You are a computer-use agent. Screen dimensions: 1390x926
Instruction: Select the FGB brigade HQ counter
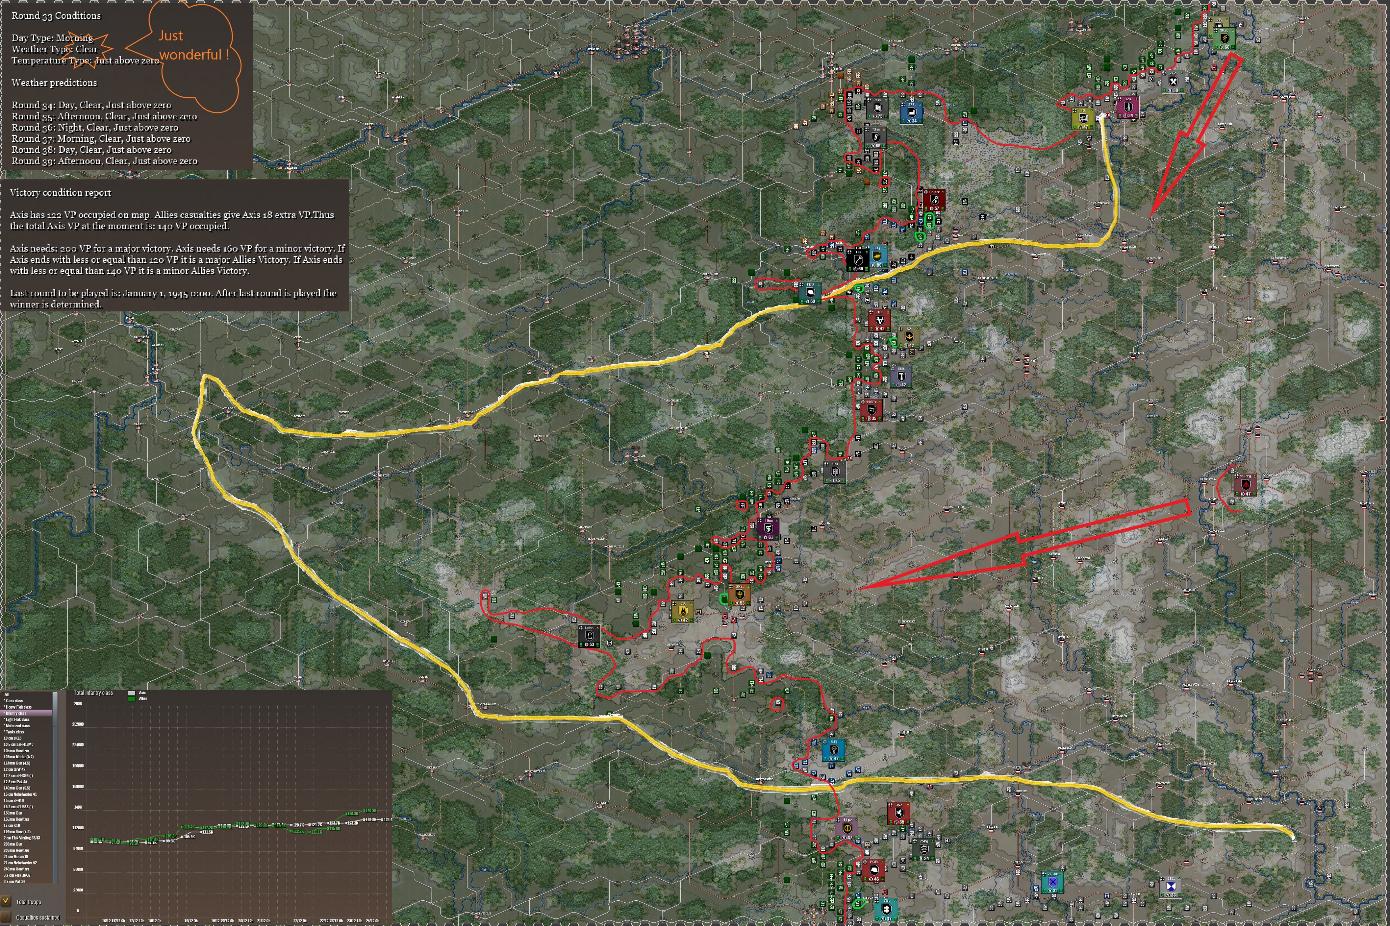coord(874,870)
